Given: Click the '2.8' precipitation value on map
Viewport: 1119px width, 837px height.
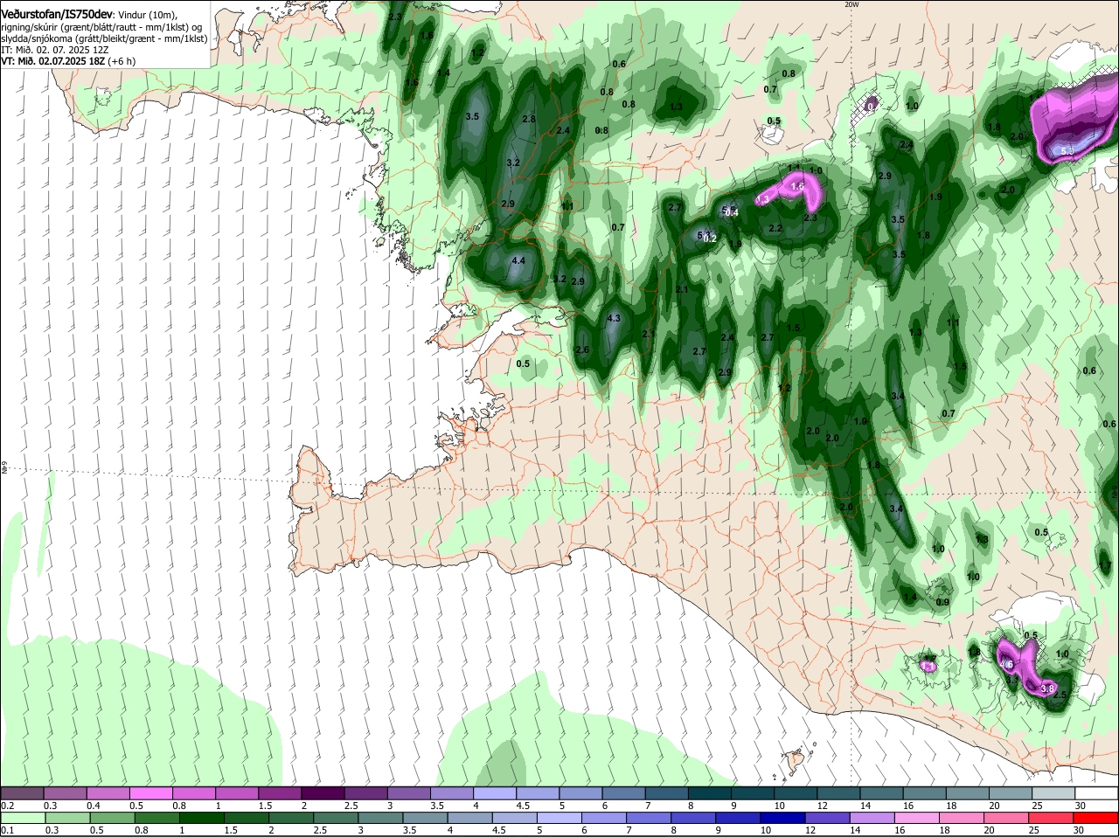Looking at the screenshot, I should point(529,120).
